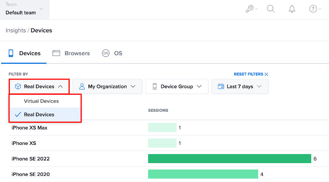Image resolution: width=329 pixels, height=182 pixels.
Task: Open the My Organization dropdown
Action: point(107,86)
